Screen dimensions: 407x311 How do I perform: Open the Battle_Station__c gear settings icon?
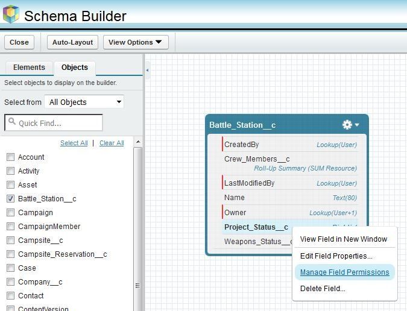(x=347, y=125)
